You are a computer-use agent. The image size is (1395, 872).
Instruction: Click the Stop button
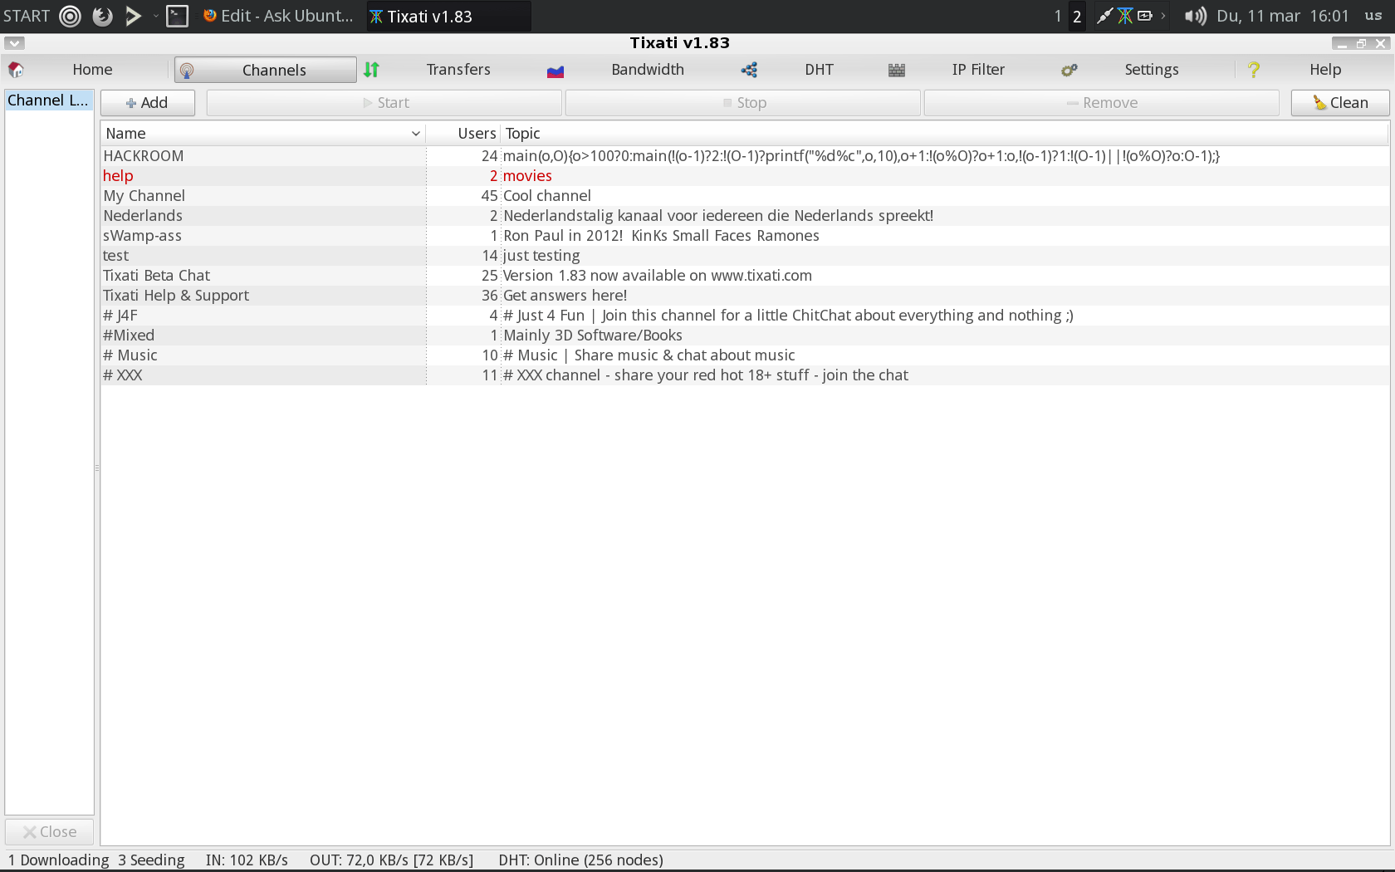tap(743, 103)
